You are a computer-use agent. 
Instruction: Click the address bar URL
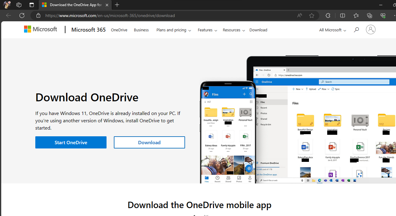pyautogui.click(x=110, y=16)
